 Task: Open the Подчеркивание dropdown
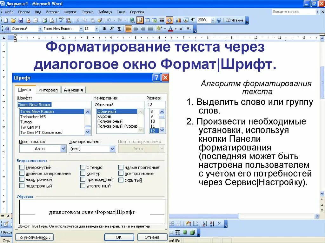[x=113, y=149]
